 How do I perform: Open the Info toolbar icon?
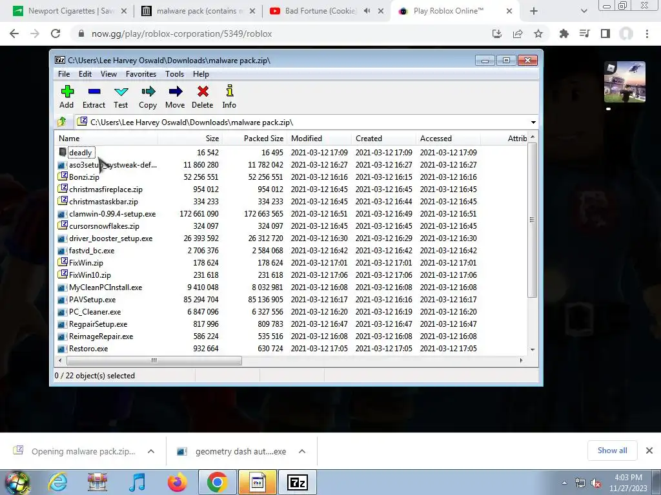coord(230,91)
